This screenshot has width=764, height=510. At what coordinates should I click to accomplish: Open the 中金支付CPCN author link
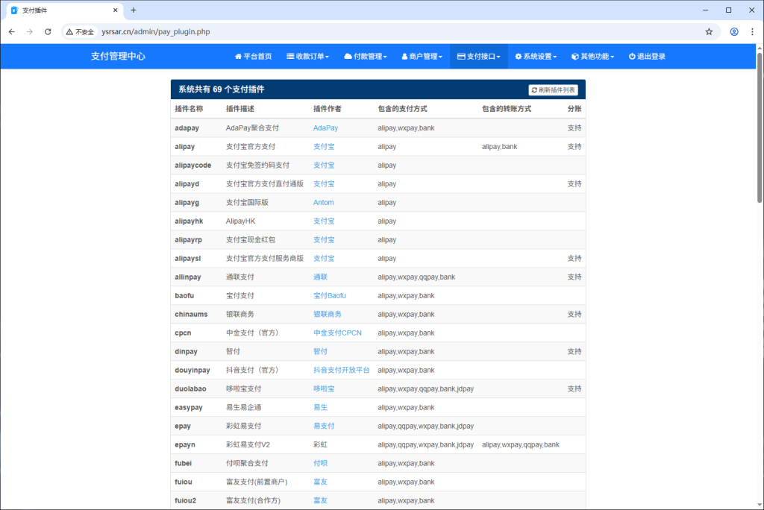pos(337,333)
